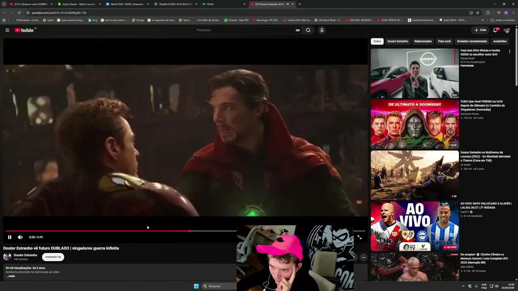Show hidden system tray icons
518x291 pixels.
pyautogui.click(x=463, y=286)
